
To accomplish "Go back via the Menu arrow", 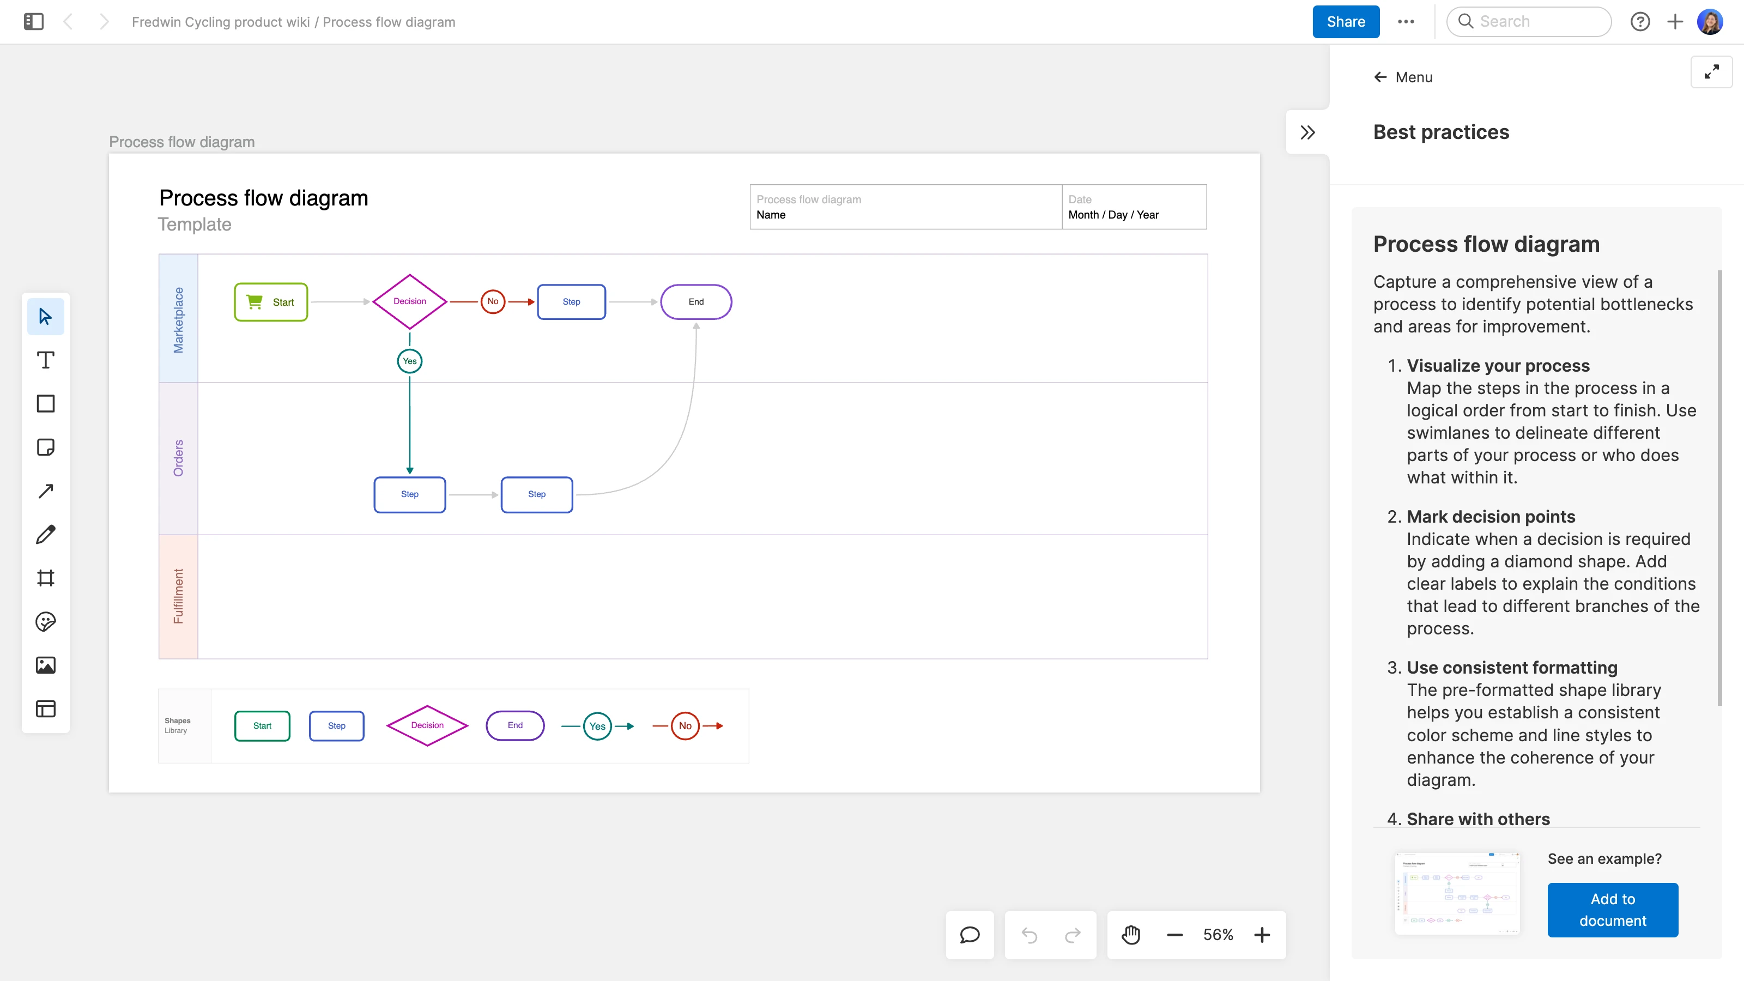I will [1380, 76].
